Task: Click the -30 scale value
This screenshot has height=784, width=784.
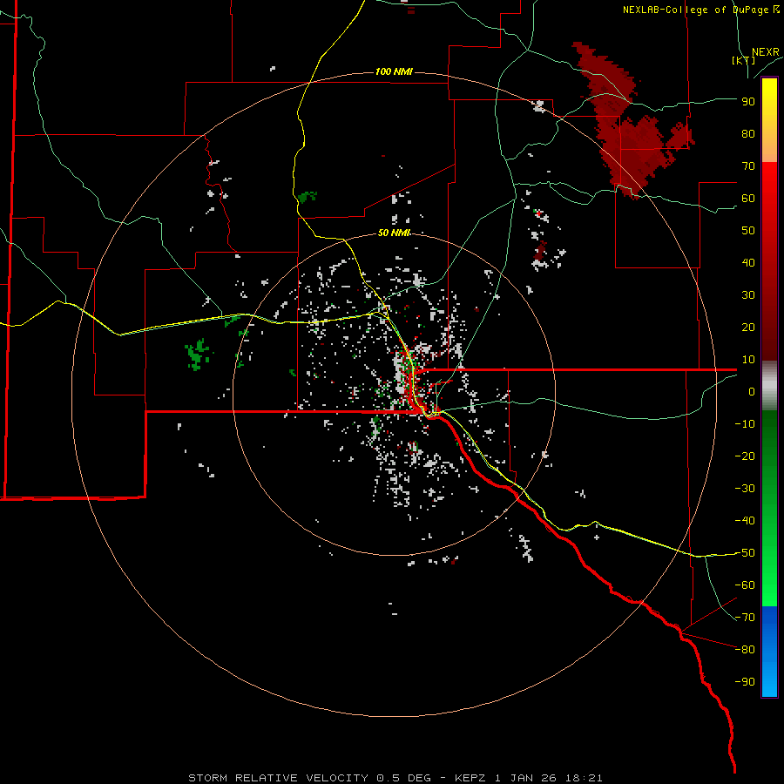Action: click(745, 489)
